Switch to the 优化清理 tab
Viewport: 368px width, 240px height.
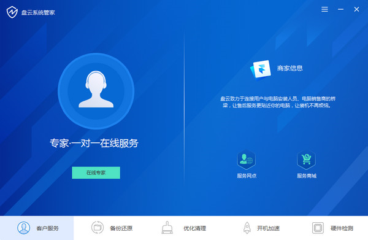click(x=184, y=228)
